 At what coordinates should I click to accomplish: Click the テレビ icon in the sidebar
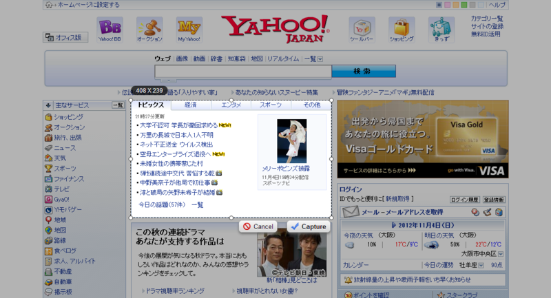[x=48, y=189]
